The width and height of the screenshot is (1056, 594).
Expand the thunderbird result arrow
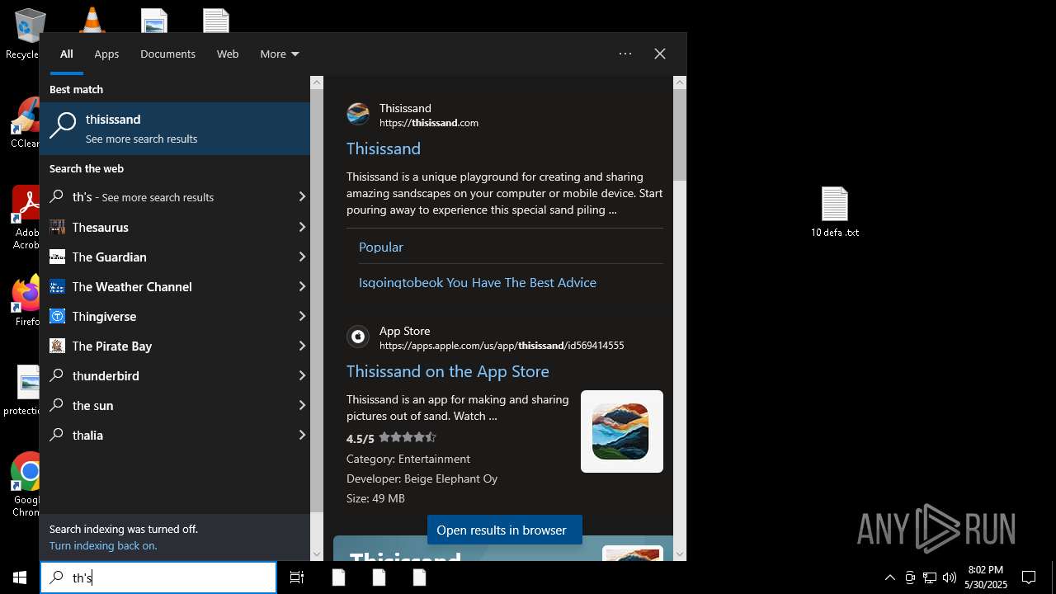302,375
